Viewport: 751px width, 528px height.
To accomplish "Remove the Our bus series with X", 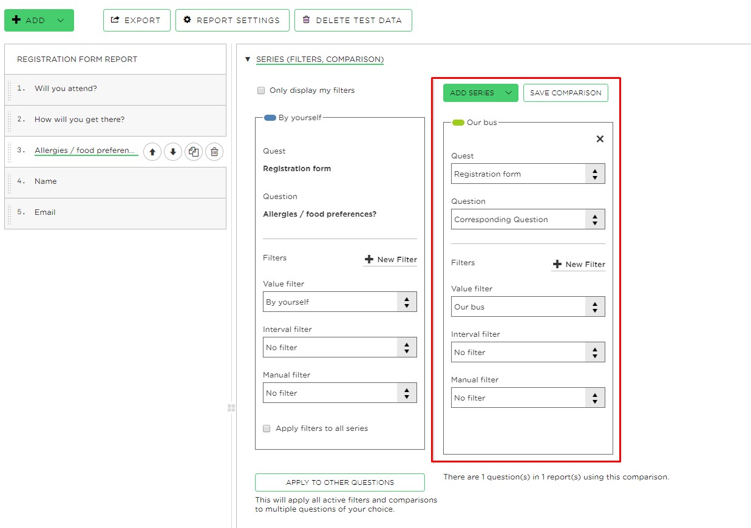I will 600,139.
